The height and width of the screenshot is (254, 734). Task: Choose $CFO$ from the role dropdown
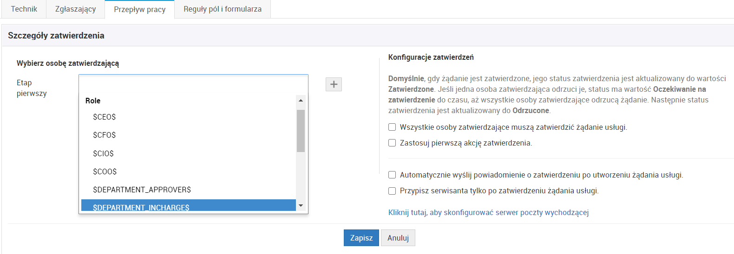click(105, 135)
